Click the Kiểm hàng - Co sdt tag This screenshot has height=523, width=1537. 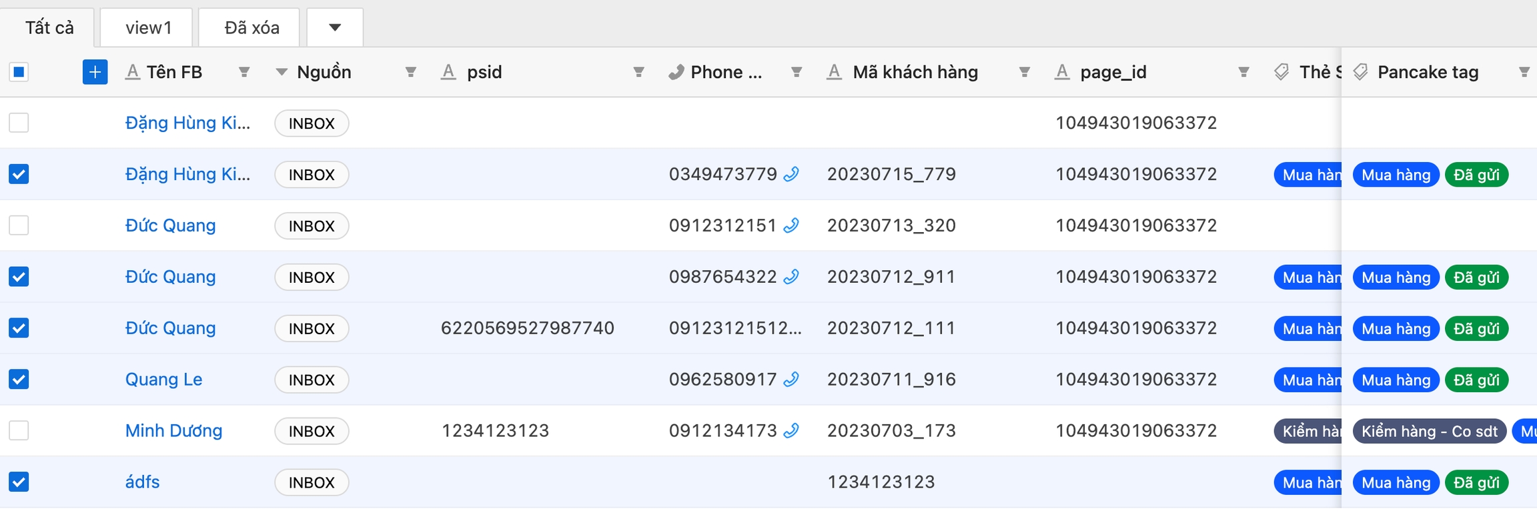coord(1429,432)
